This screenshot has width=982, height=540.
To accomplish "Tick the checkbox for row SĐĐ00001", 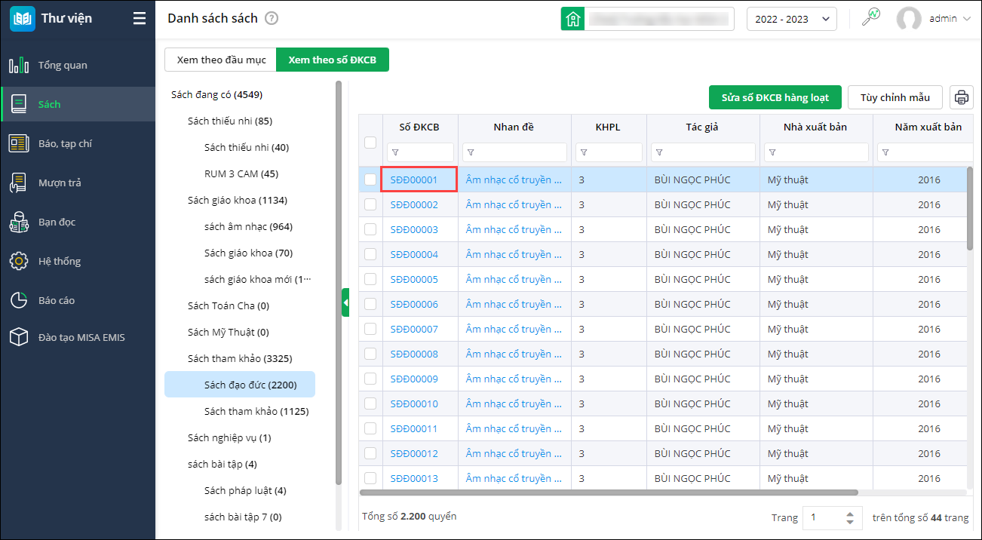I will (370, 179).
